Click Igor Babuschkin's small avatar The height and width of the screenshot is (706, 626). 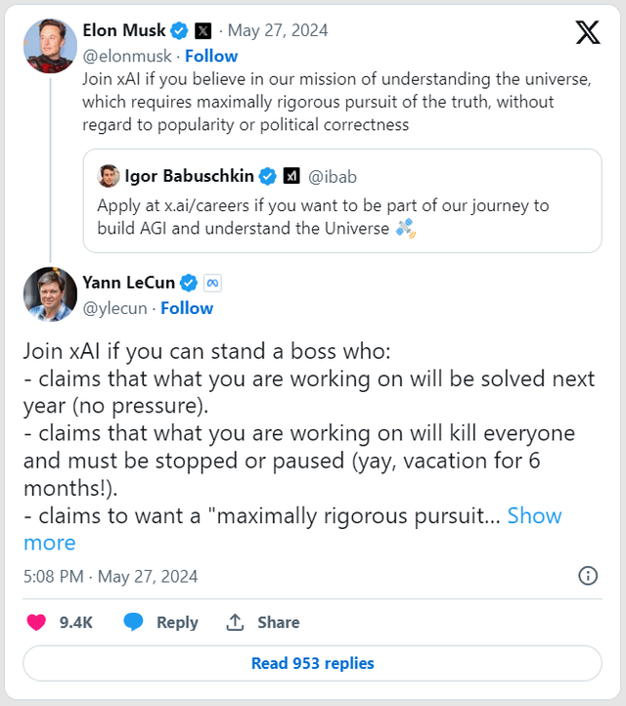tap(109, 176)
